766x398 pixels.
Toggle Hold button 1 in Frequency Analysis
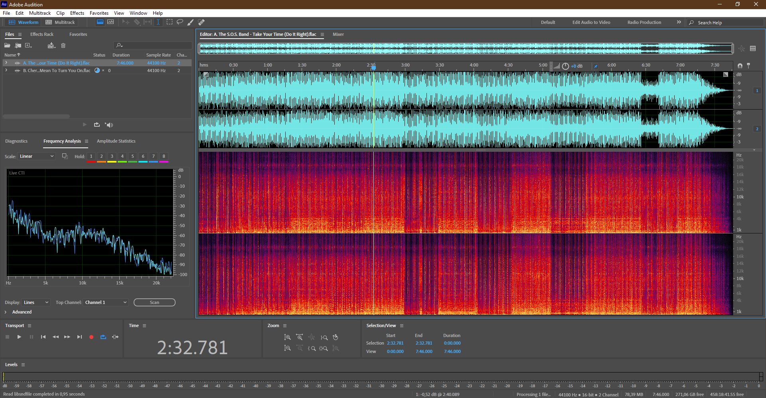91,157
